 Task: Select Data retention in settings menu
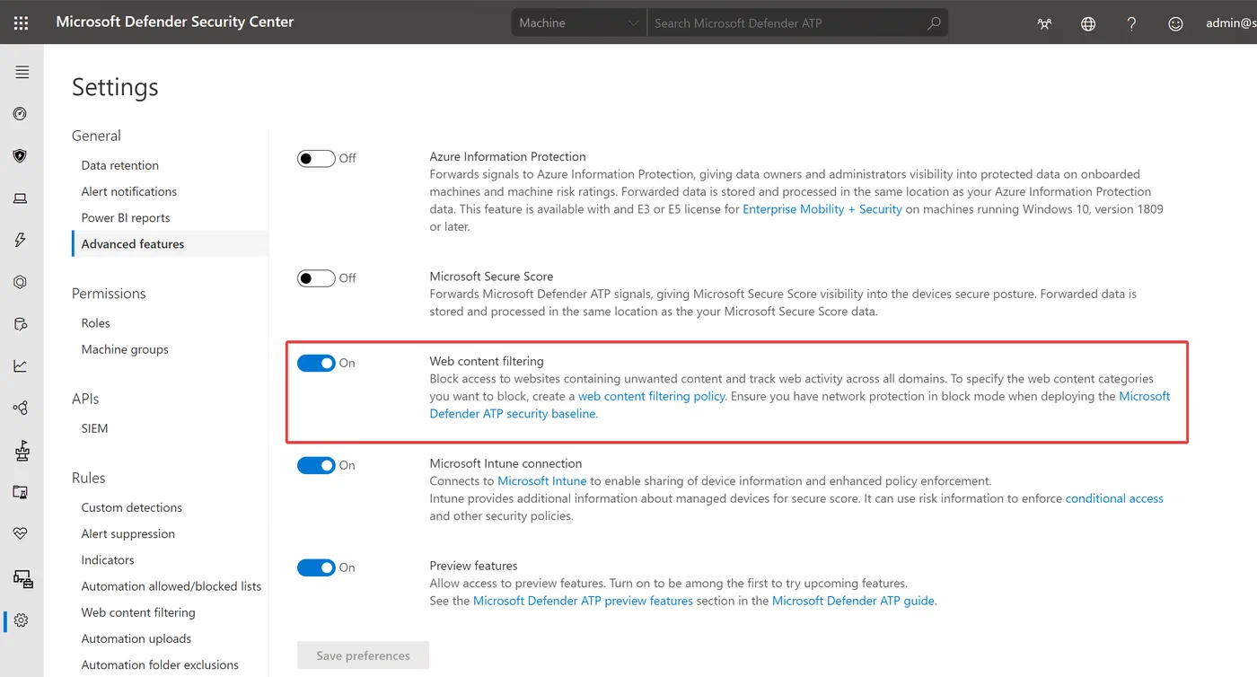point(120,165)
